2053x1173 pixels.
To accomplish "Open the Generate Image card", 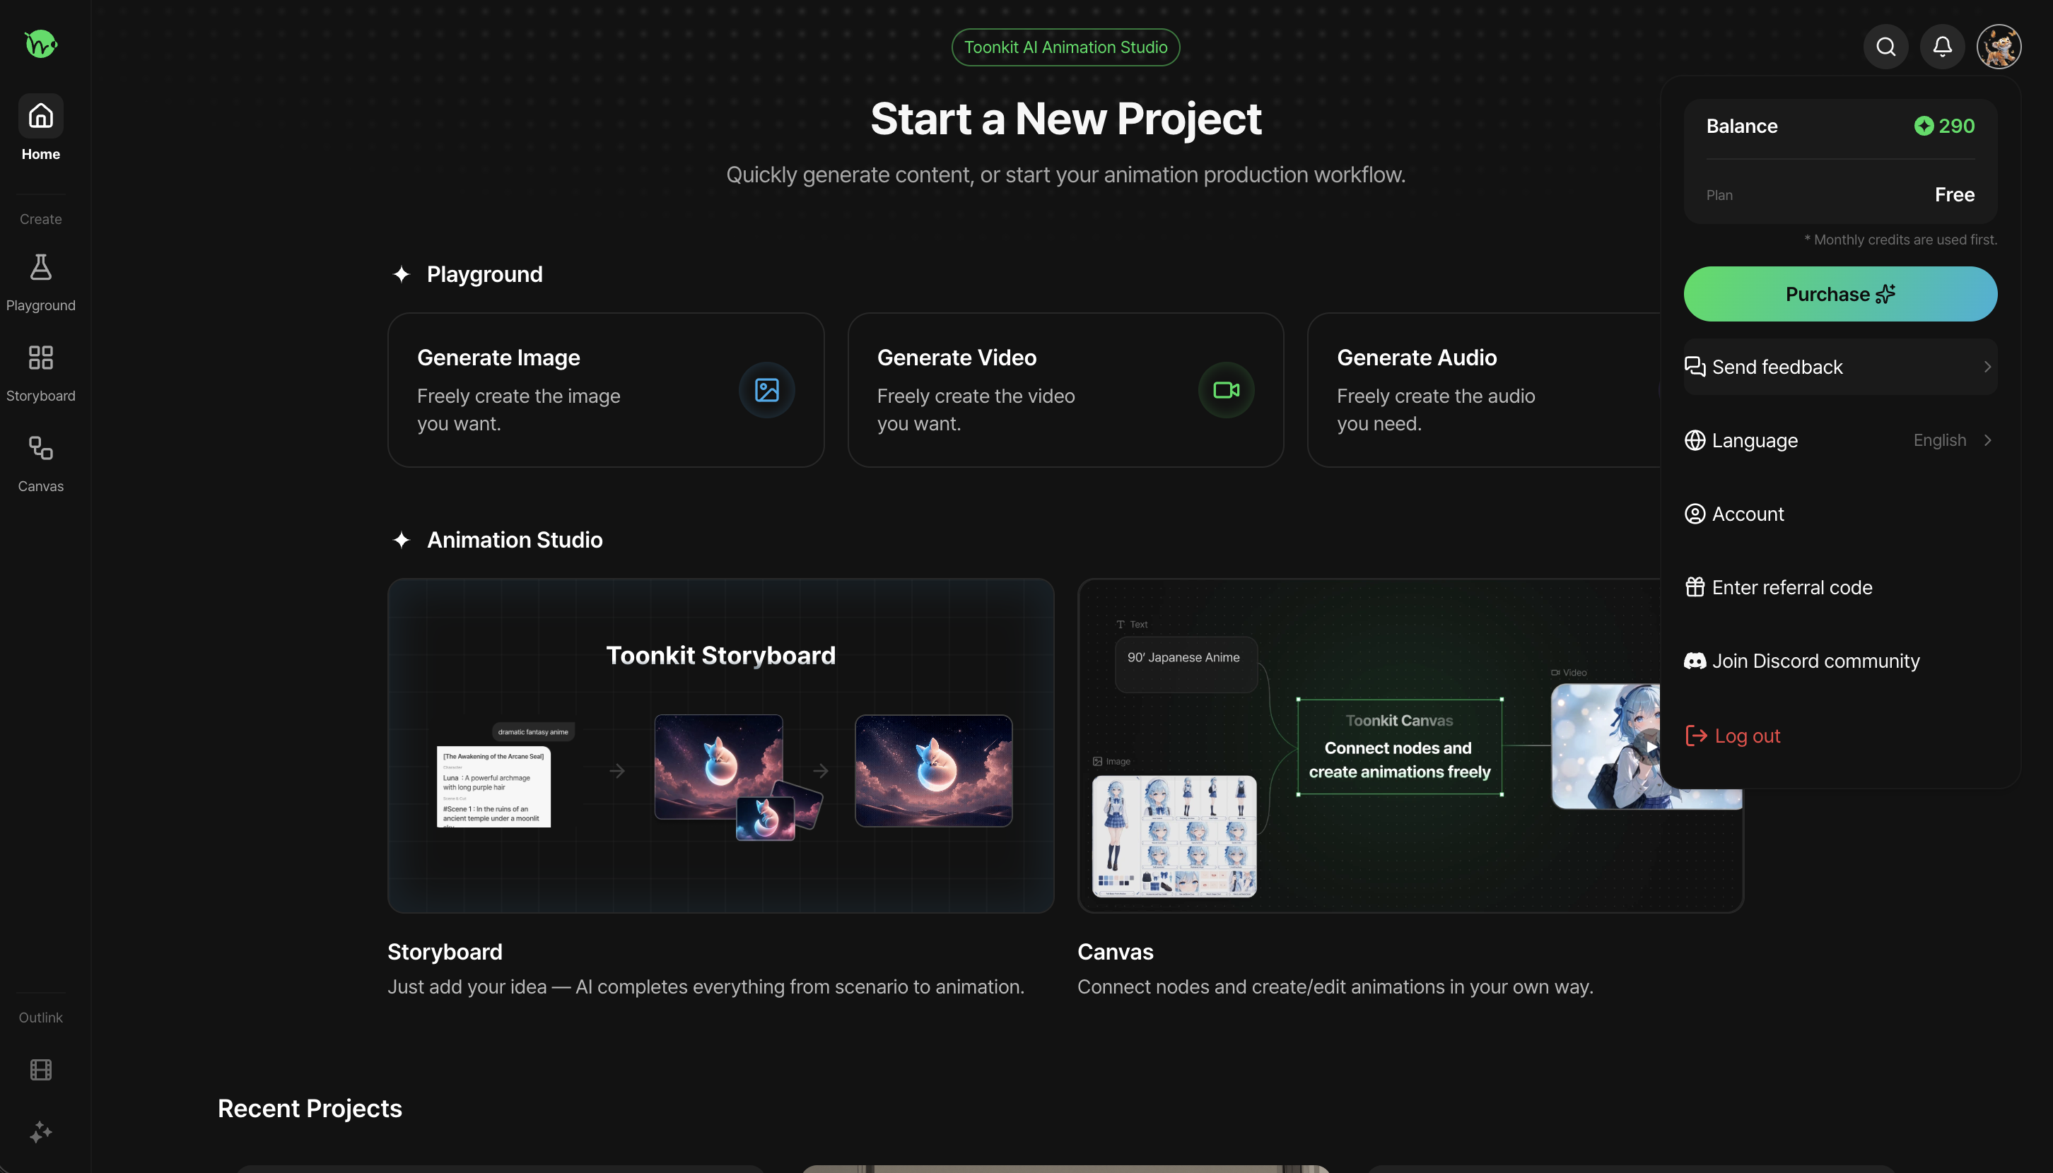I will [605, 390].
